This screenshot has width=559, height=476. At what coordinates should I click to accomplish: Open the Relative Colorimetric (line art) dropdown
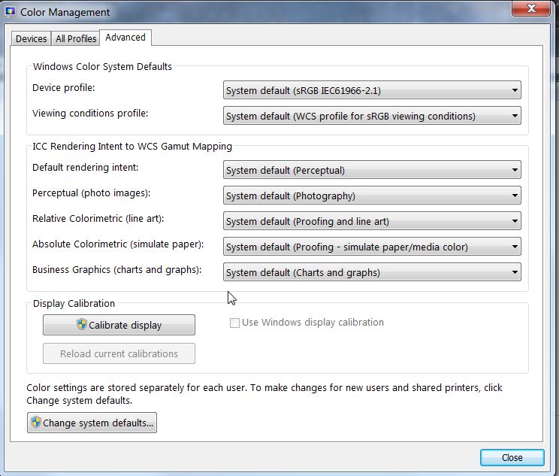[372, 222]
